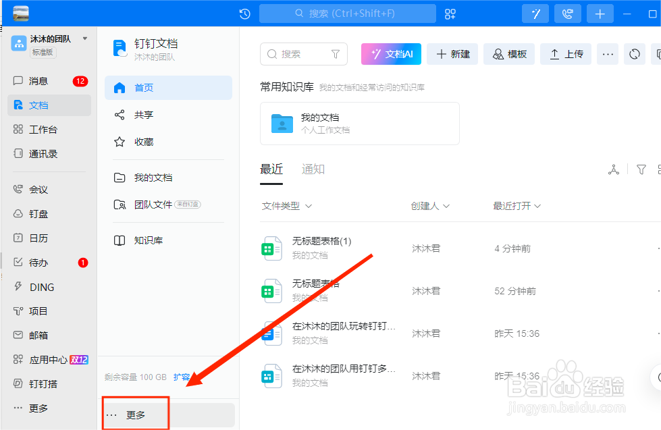Click the document search field
The width and height of the screenshot is (661, 430).
click(304, 54)
